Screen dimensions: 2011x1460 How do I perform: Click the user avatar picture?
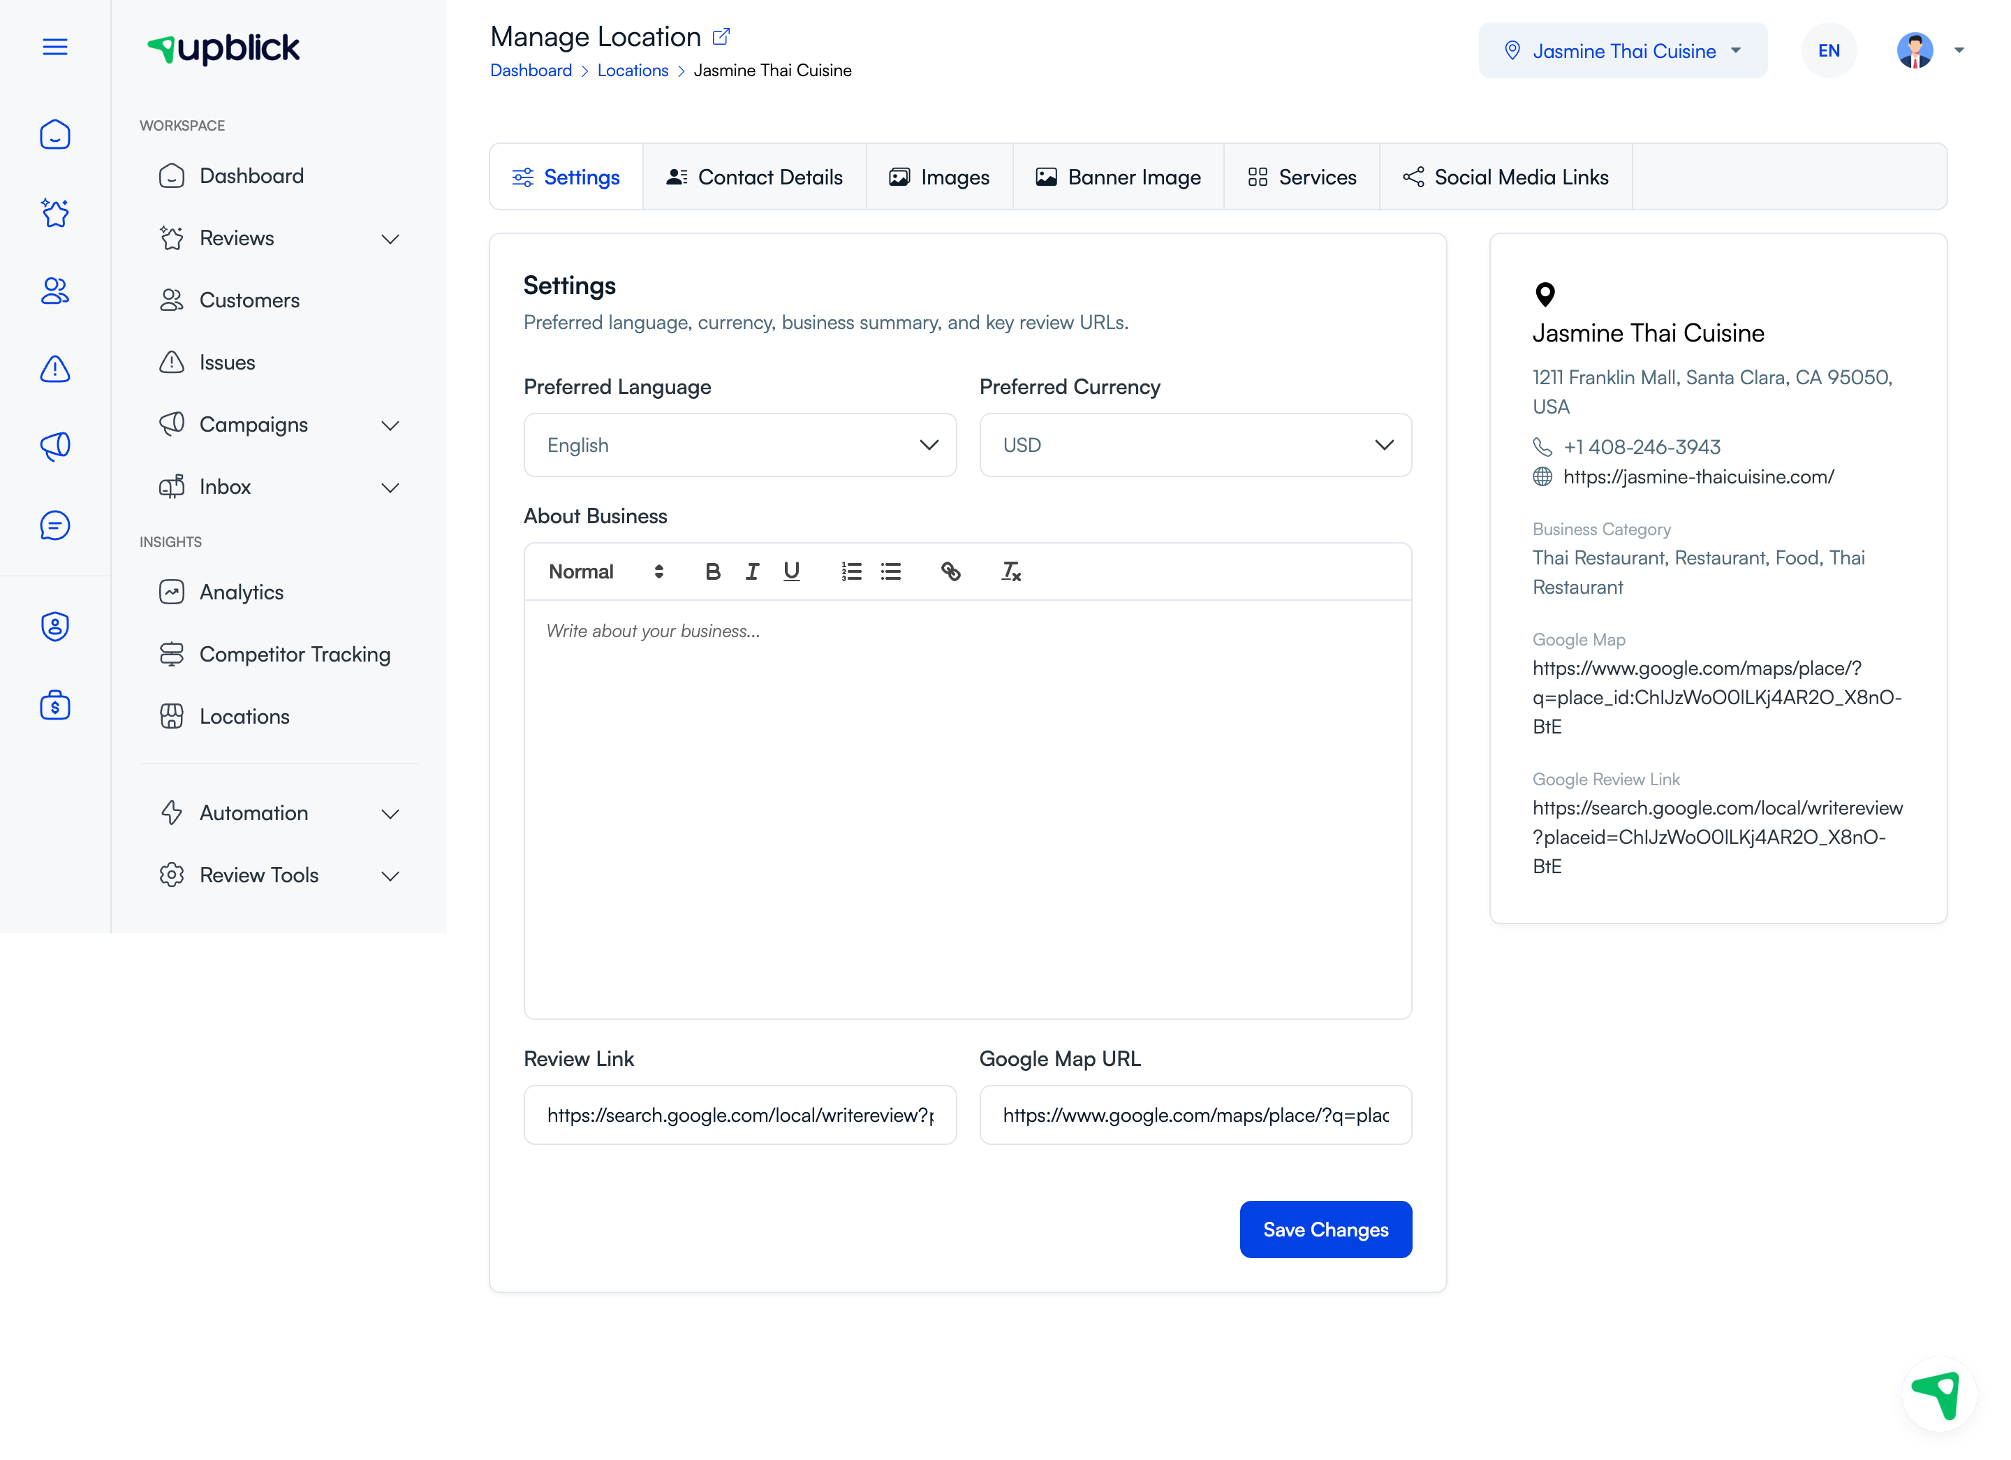[x=1915, y=50]
